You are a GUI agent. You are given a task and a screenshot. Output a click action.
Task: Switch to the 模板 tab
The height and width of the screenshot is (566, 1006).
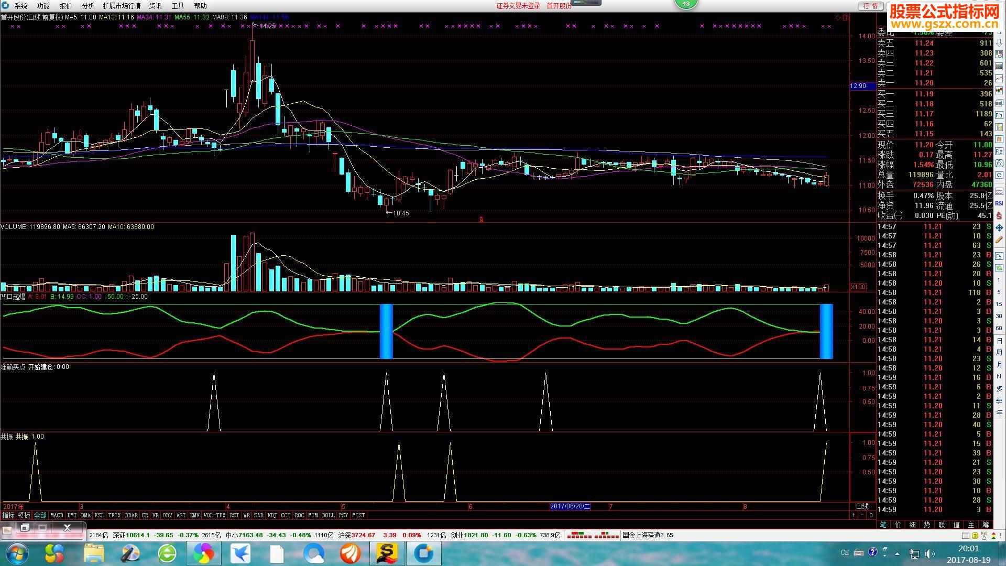(x=24, y=516)
